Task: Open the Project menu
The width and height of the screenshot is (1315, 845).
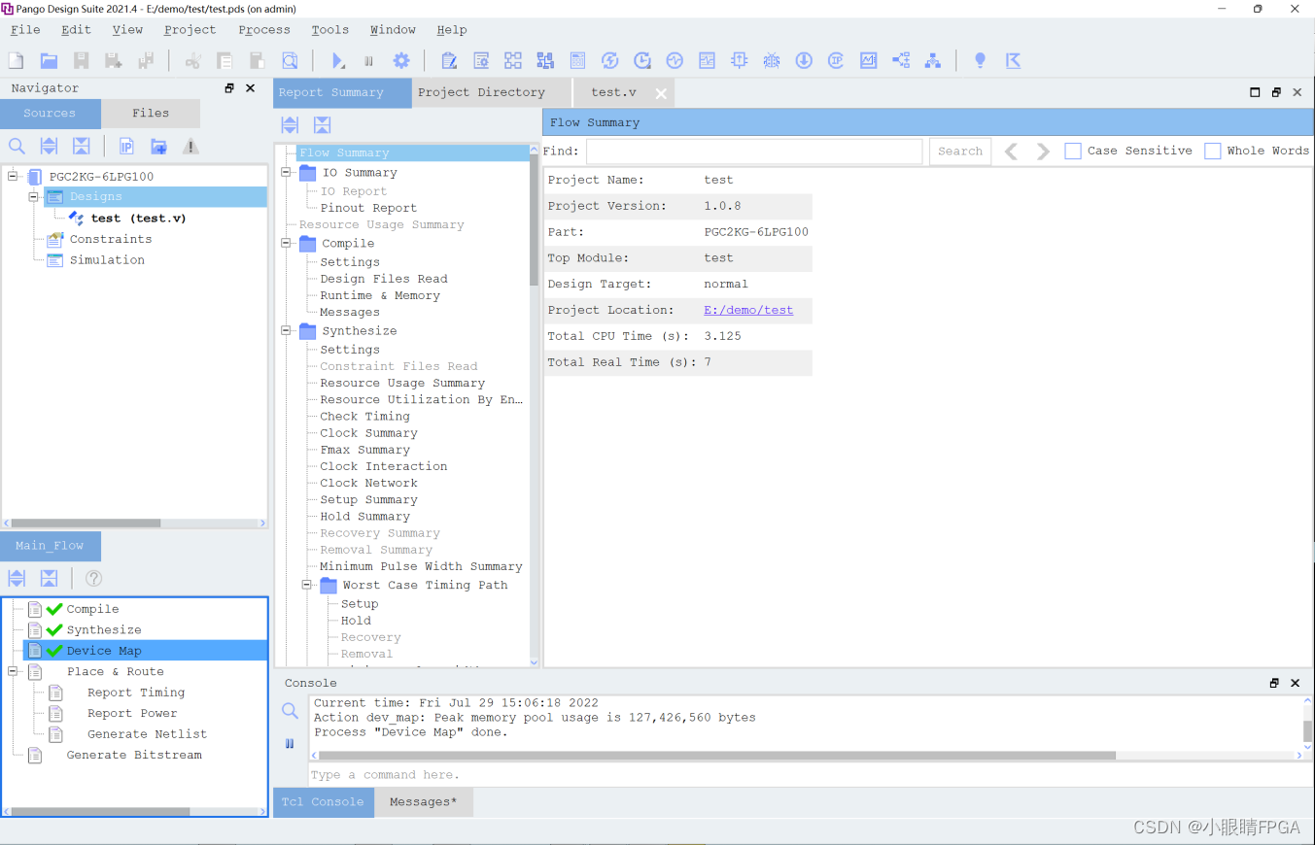Action: (190, 30)
